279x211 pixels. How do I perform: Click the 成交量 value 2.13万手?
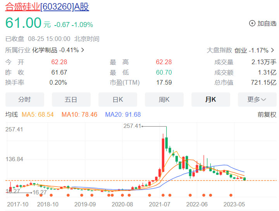click(x=264, y=62)
